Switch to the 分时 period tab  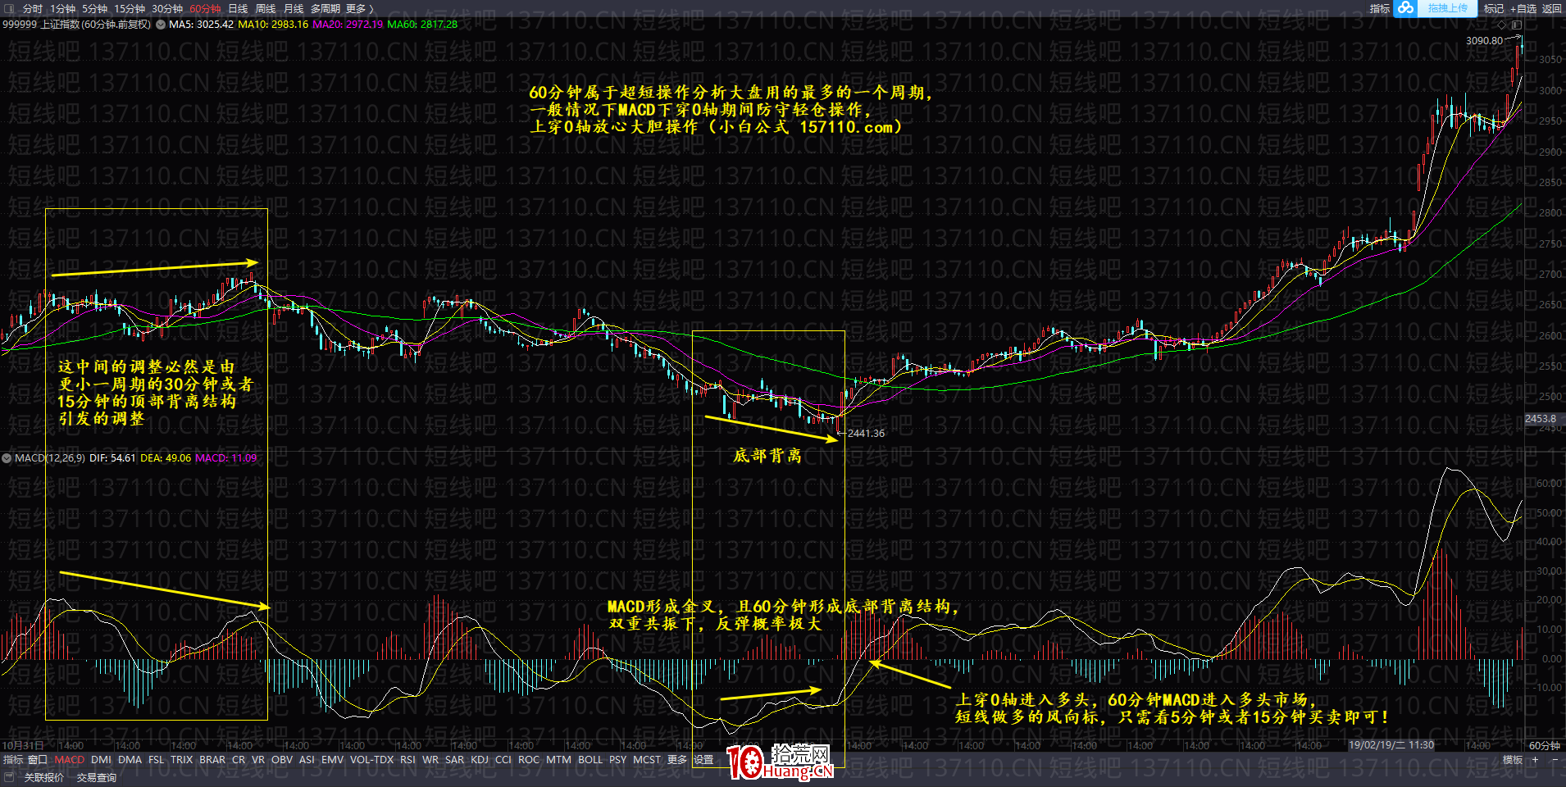click(33, 8)
